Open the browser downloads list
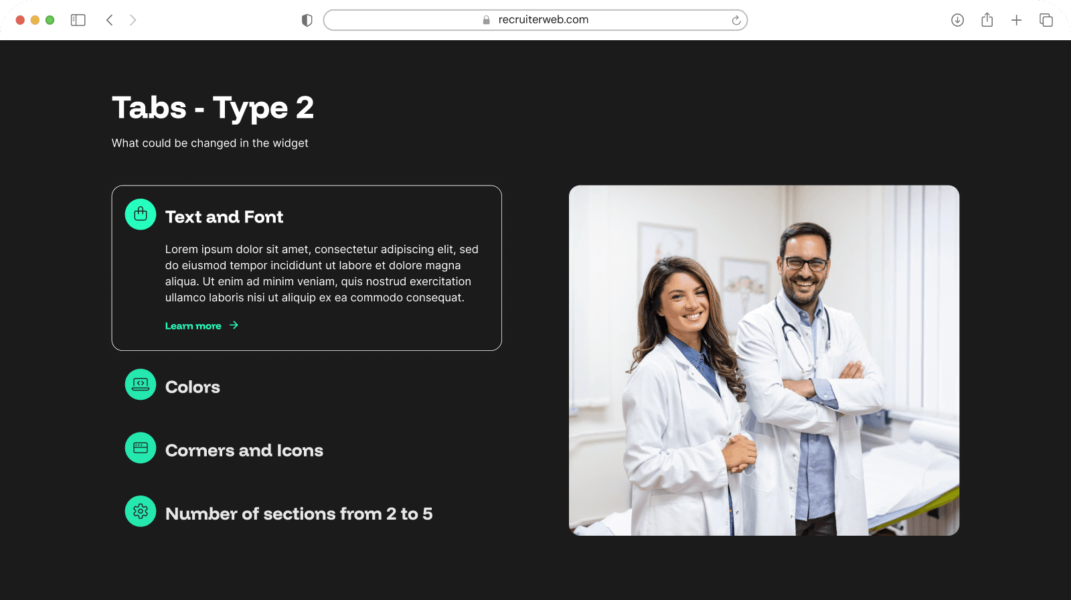Viewport: 1071px width, 600px height. click(957, 20)
